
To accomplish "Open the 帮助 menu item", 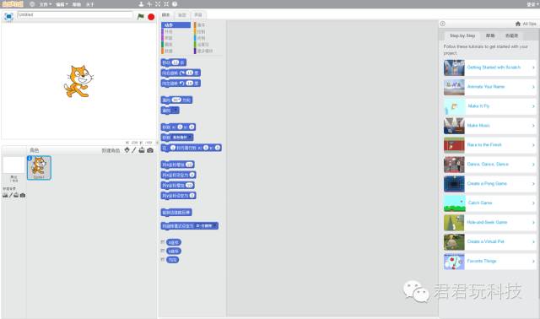I will click(x=77, y=4).
